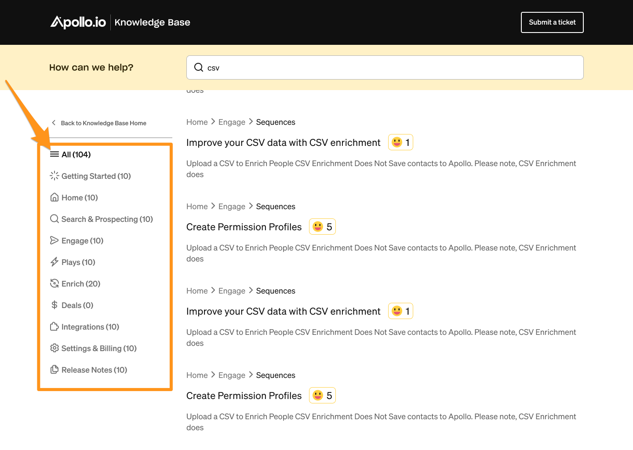The image size is (633, 450).
Task: Open the Knowledge Base header link
Action: (152, 22)
